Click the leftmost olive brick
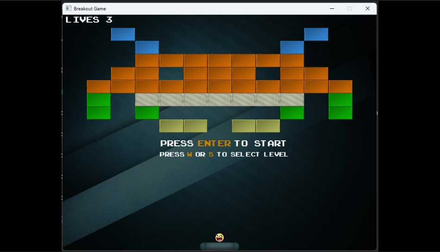The height and width of the screenshot is (252, 440). pyautogui.click(x=171, y=126)
